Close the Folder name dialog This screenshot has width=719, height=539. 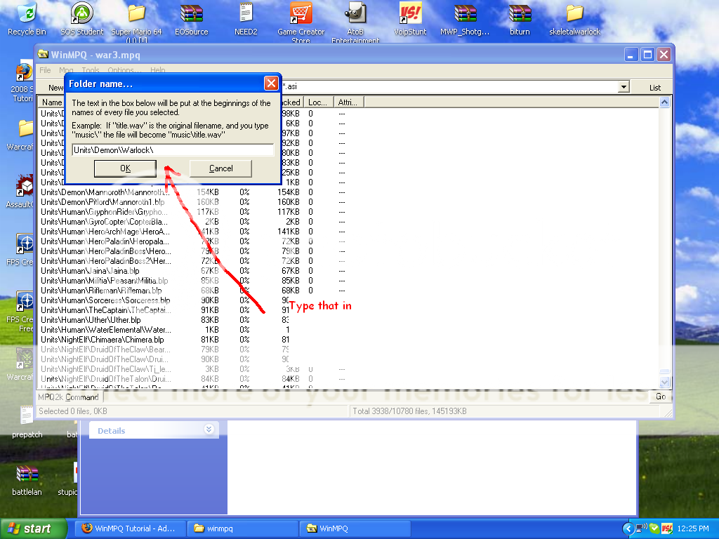271,84
